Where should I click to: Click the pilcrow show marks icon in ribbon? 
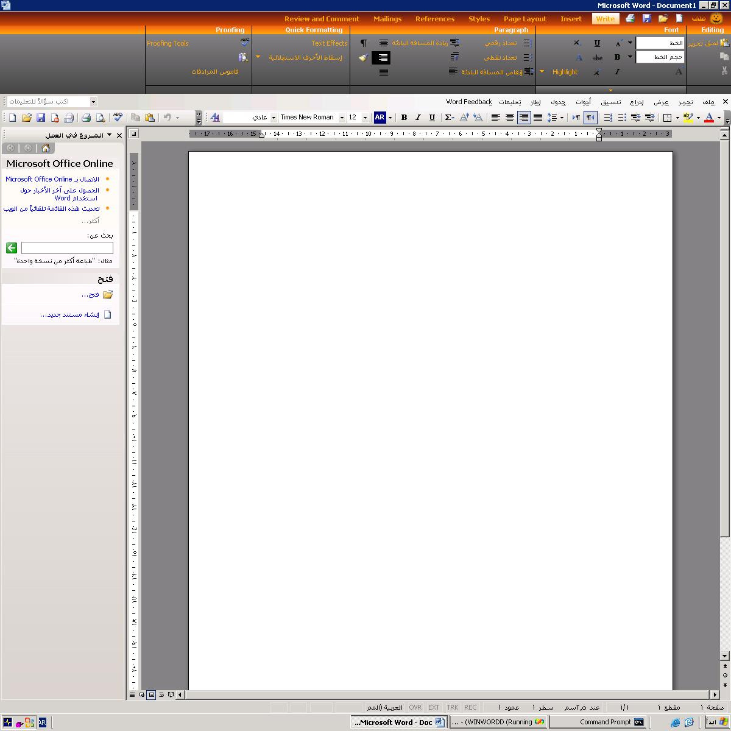pyautogui.click(x=364, y=43)
